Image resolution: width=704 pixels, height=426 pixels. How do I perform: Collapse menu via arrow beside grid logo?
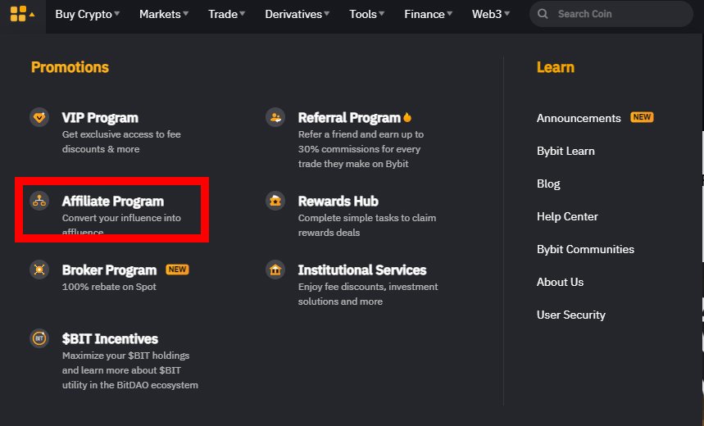coord(32,15)
